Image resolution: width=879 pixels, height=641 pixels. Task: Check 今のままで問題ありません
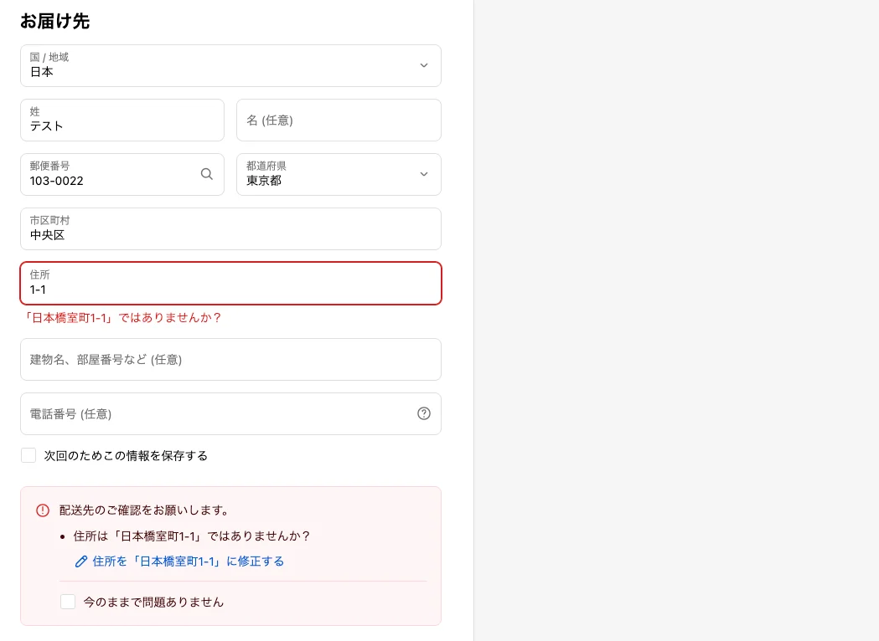click(x=68, y=602)
